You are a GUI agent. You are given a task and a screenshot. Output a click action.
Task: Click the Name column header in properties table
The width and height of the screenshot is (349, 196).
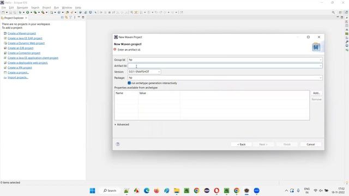(126, 93)
